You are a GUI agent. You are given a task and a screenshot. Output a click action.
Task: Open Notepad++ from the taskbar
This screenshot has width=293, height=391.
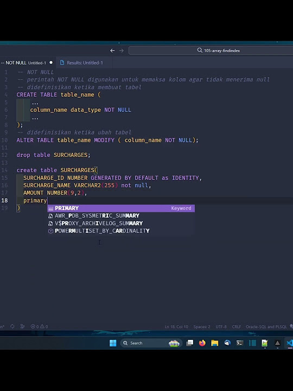(x=265, y=343)
